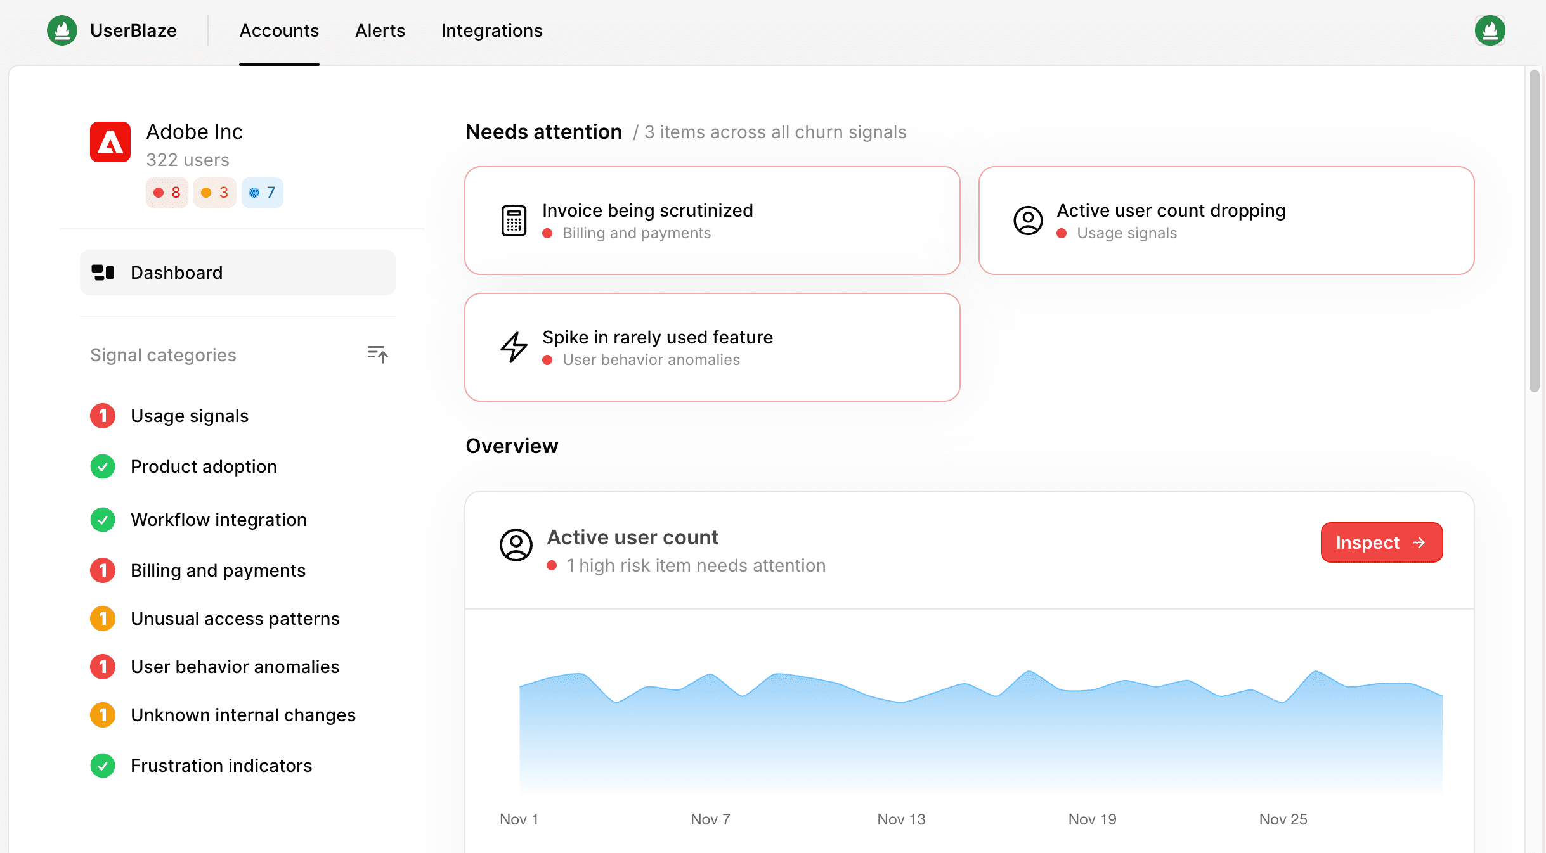This screenshot has height=853, width=1546.
Task: Click the red badge next to User behavior anomalies
Action: [x=103, y=667]
